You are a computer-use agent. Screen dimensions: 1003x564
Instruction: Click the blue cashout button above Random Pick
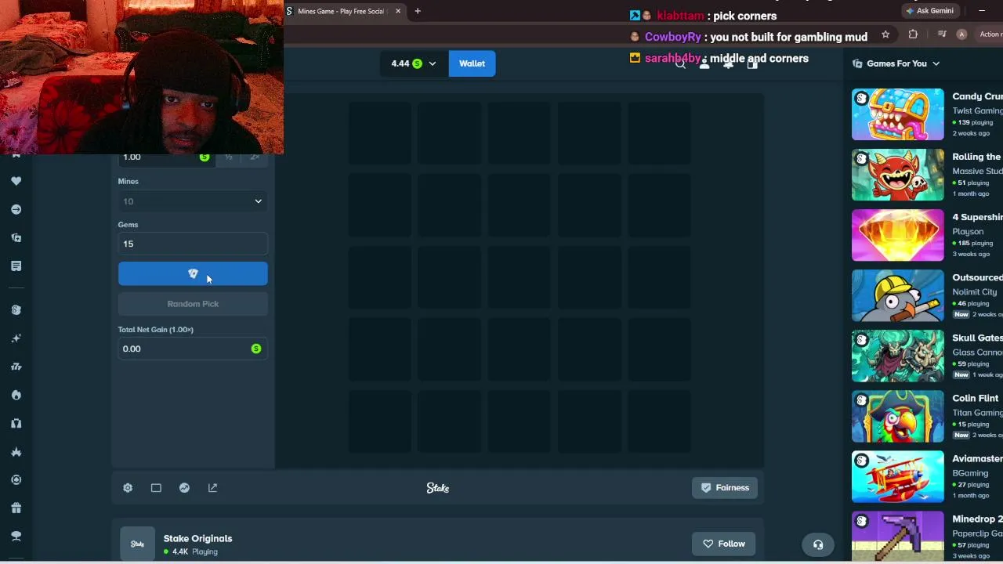pos(193,273)
